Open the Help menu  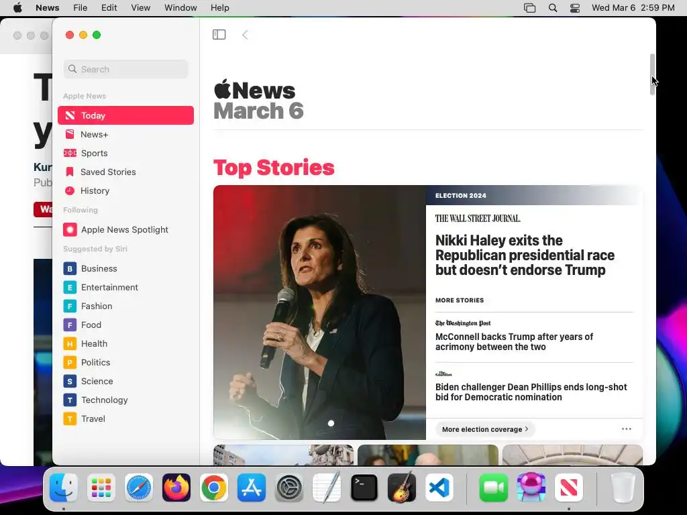[220, 8]
